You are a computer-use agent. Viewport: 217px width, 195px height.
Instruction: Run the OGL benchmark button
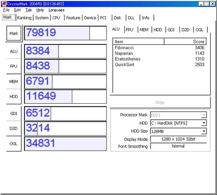click(x=14, y=143)
